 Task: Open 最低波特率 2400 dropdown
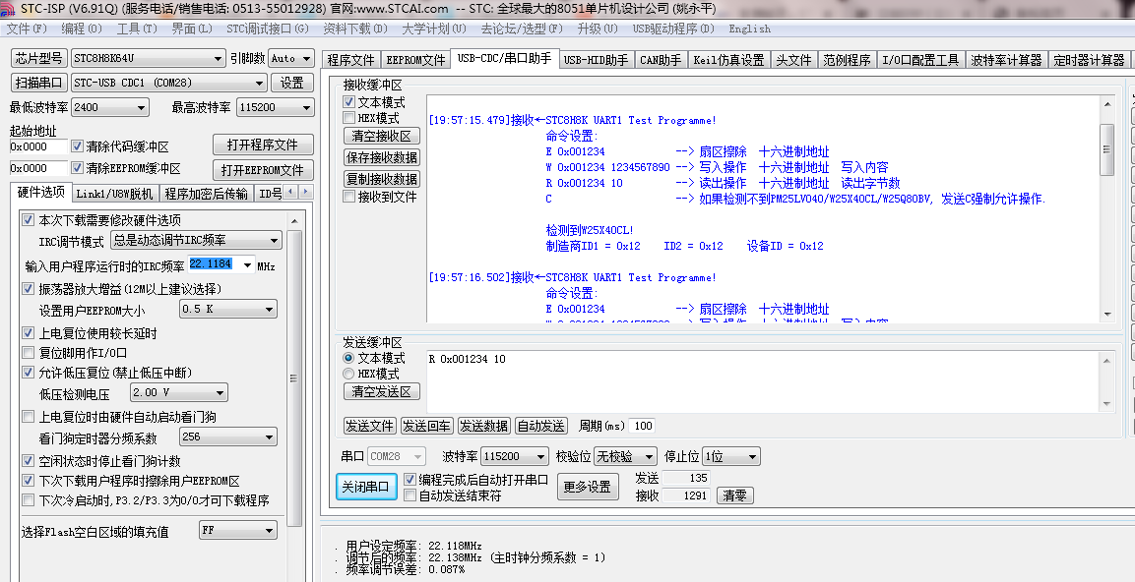pyautogui.click(x=109, y=107)
